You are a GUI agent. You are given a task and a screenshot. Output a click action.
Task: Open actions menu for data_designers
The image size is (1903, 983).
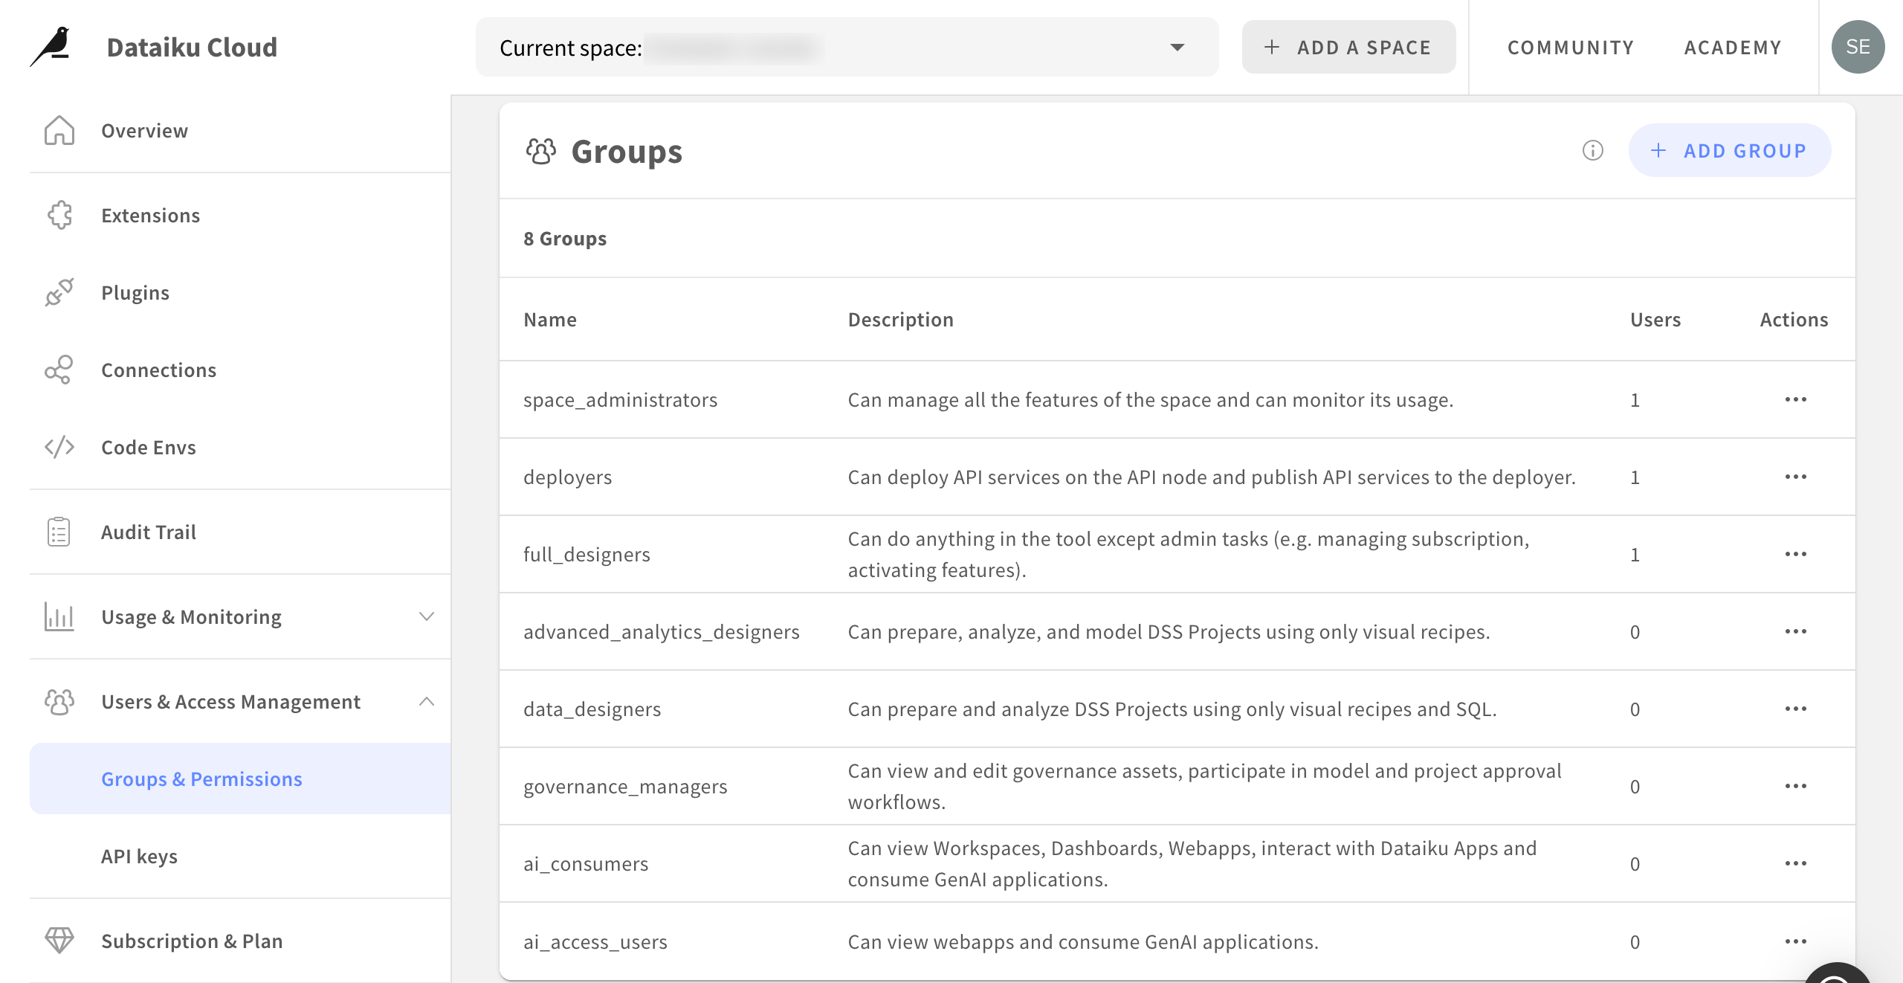(1796, 709)
